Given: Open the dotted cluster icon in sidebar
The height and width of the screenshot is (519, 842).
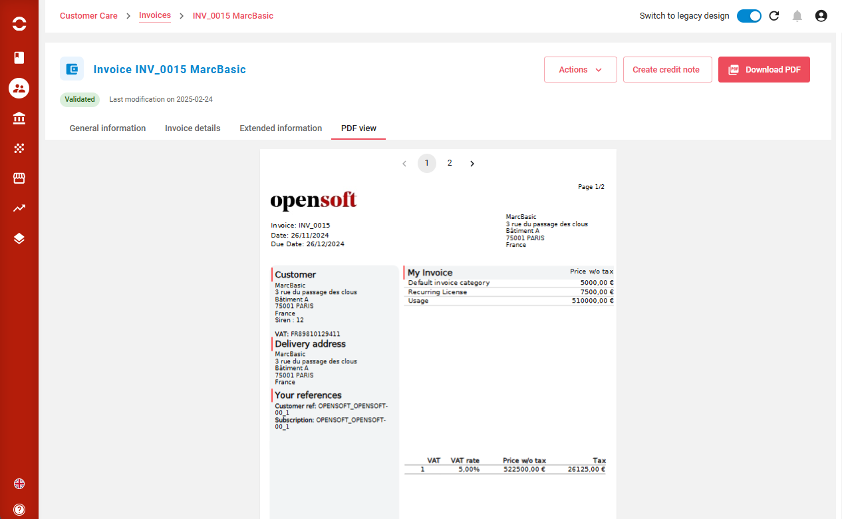Looking at the screenshot, I should pyautogui.click(x=19, y=148).
